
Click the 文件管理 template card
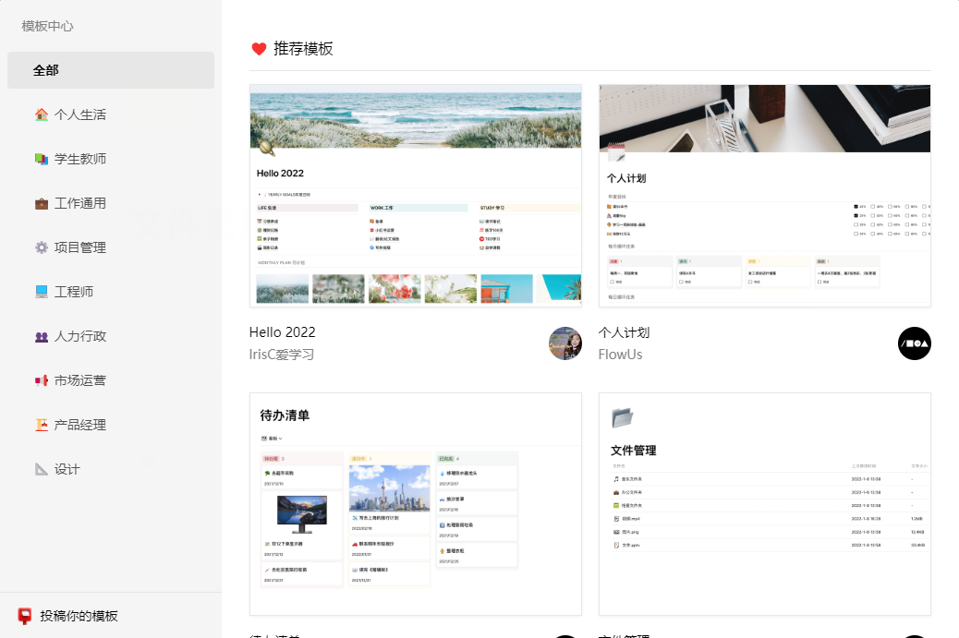764,504
